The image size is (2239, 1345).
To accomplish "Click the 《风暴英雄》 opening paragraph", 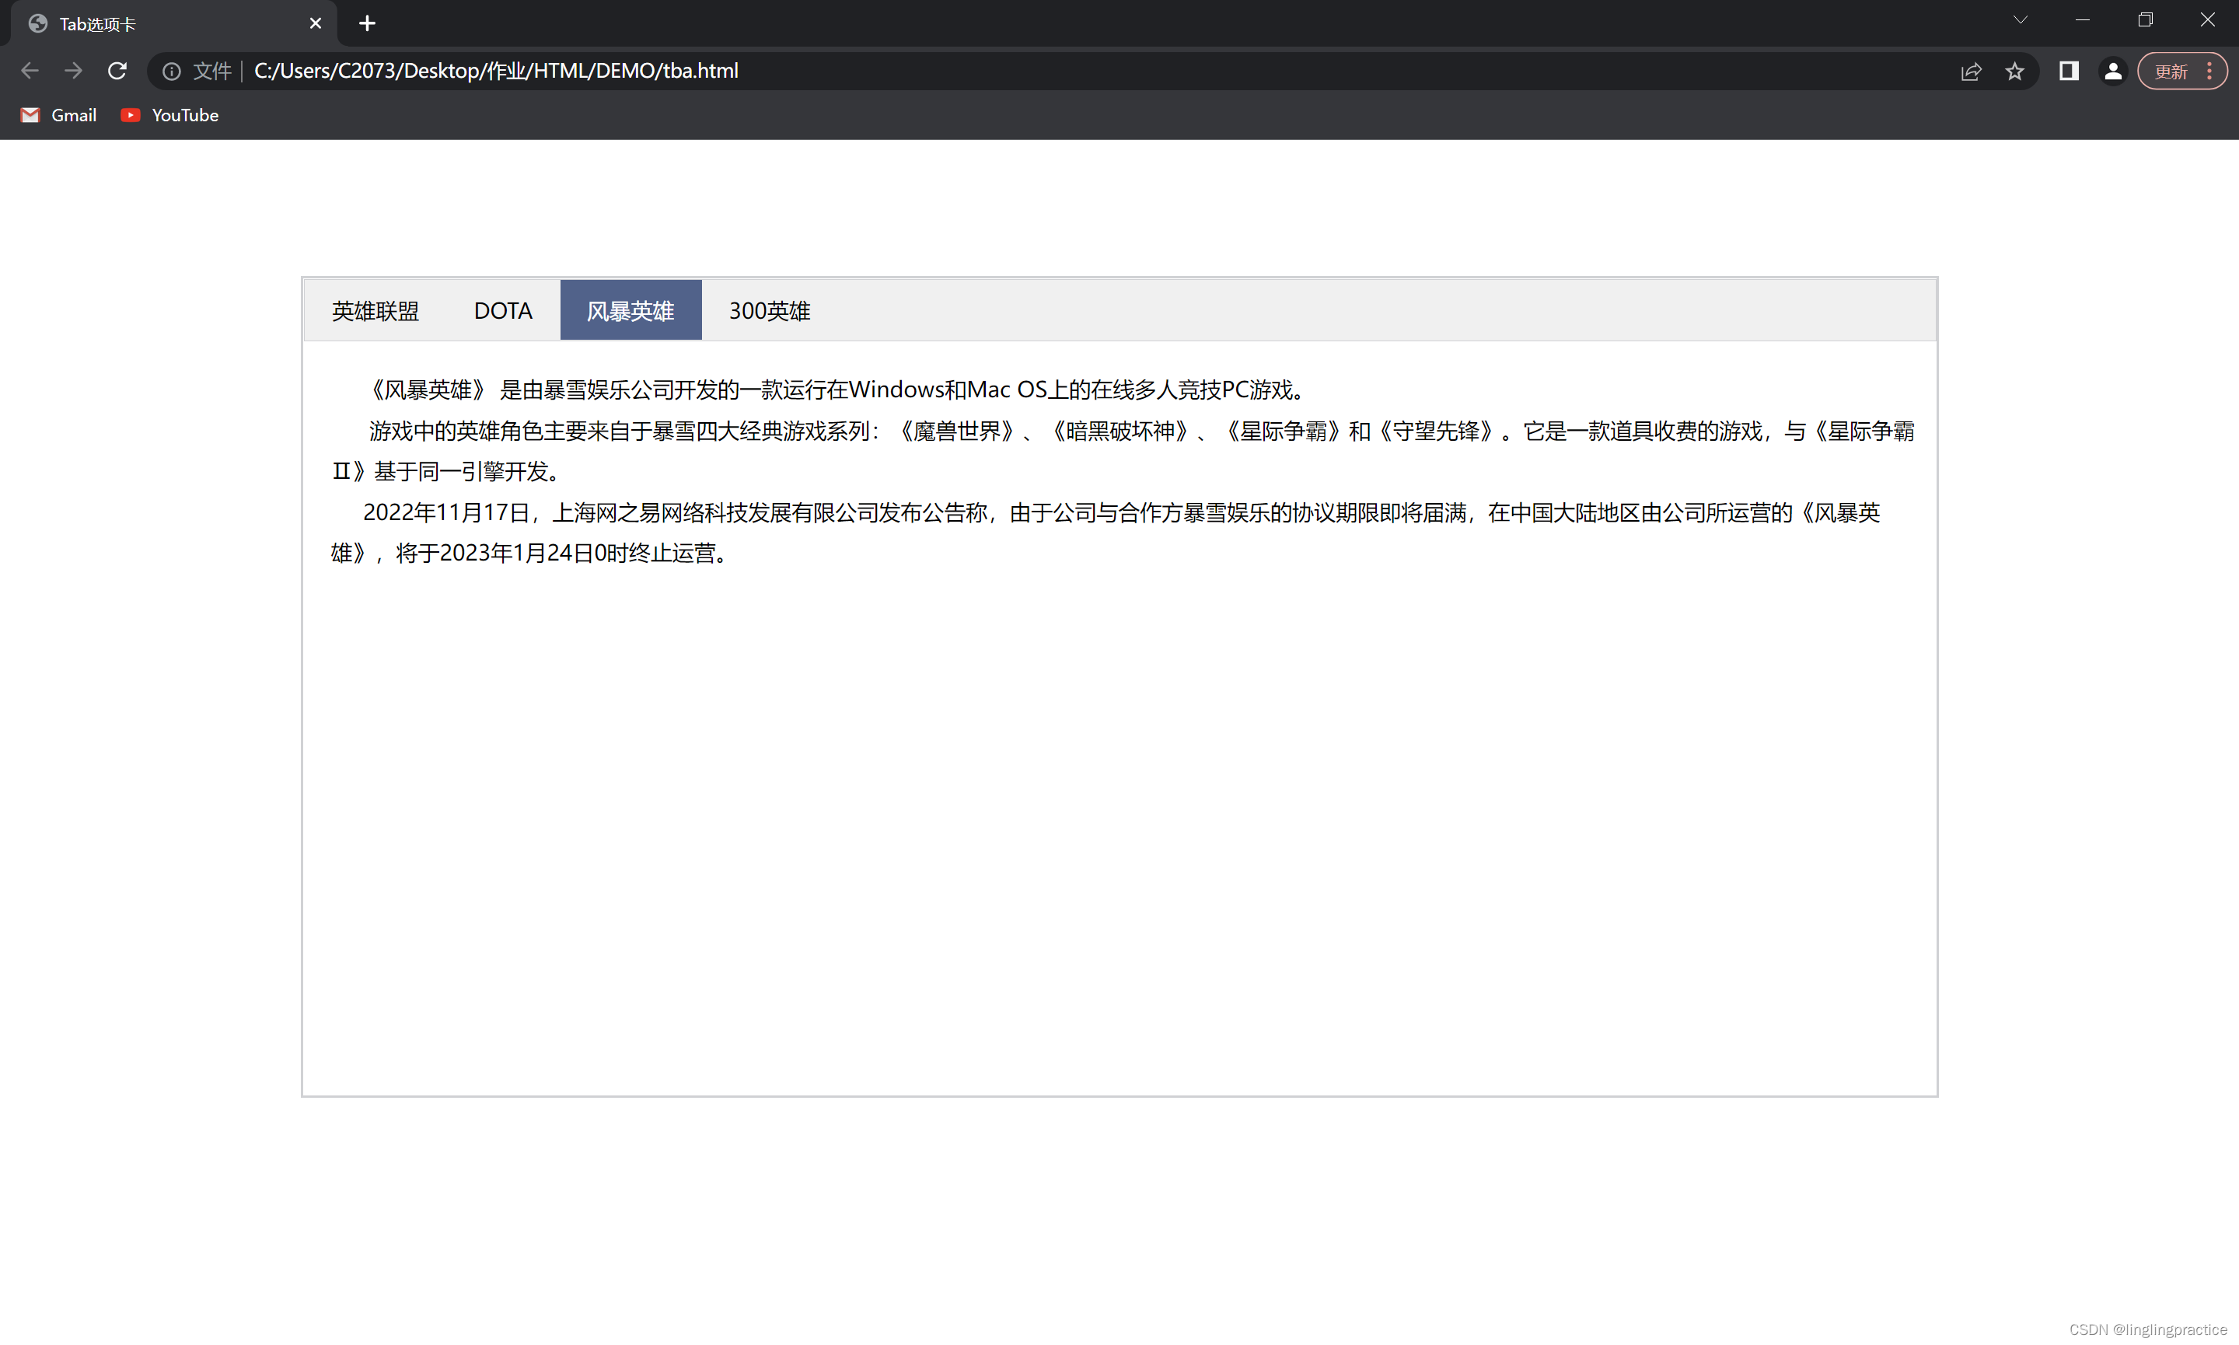I will click(x=837, y=390).
